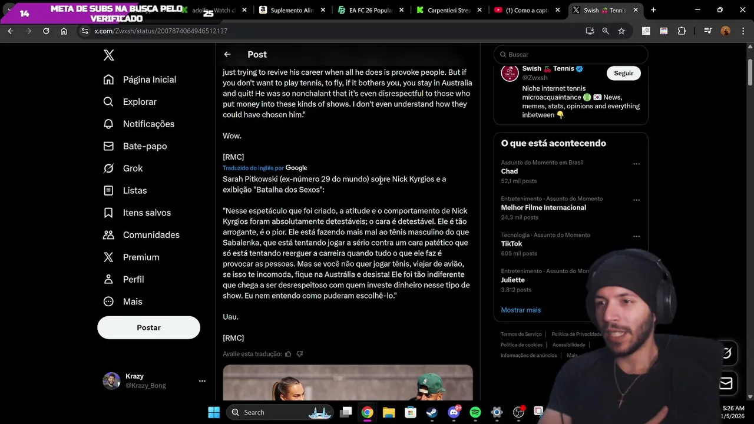
Task: Switch to Carpentieri Stream tab
Action: tap(448, 10)
